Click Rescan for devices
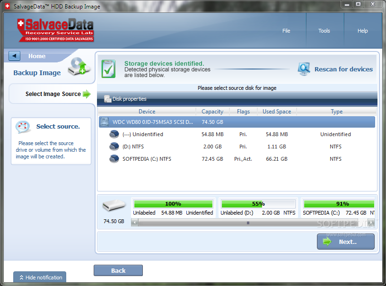The height and width of the screenshot is (286, 386). [343, 69]
